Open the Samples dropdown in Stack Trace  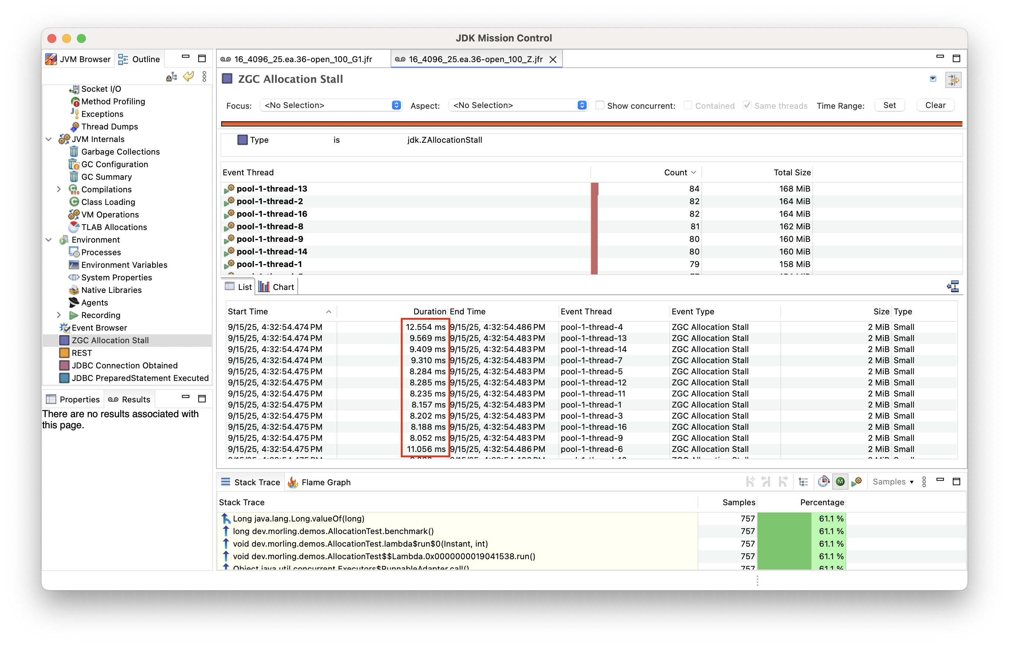(893, 482)
